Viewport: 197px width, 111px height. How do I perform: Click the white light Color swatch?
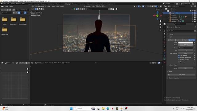tap(186, 43)
